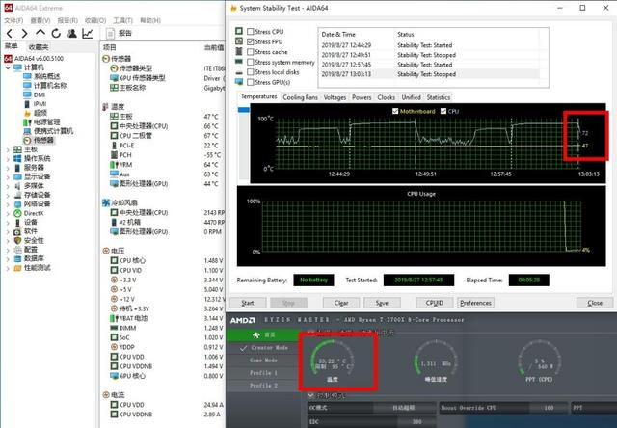Switch to the Cooling Fans tab
Image resolution: width=617 pixels, height=428 pixels.
coord(300,97)
